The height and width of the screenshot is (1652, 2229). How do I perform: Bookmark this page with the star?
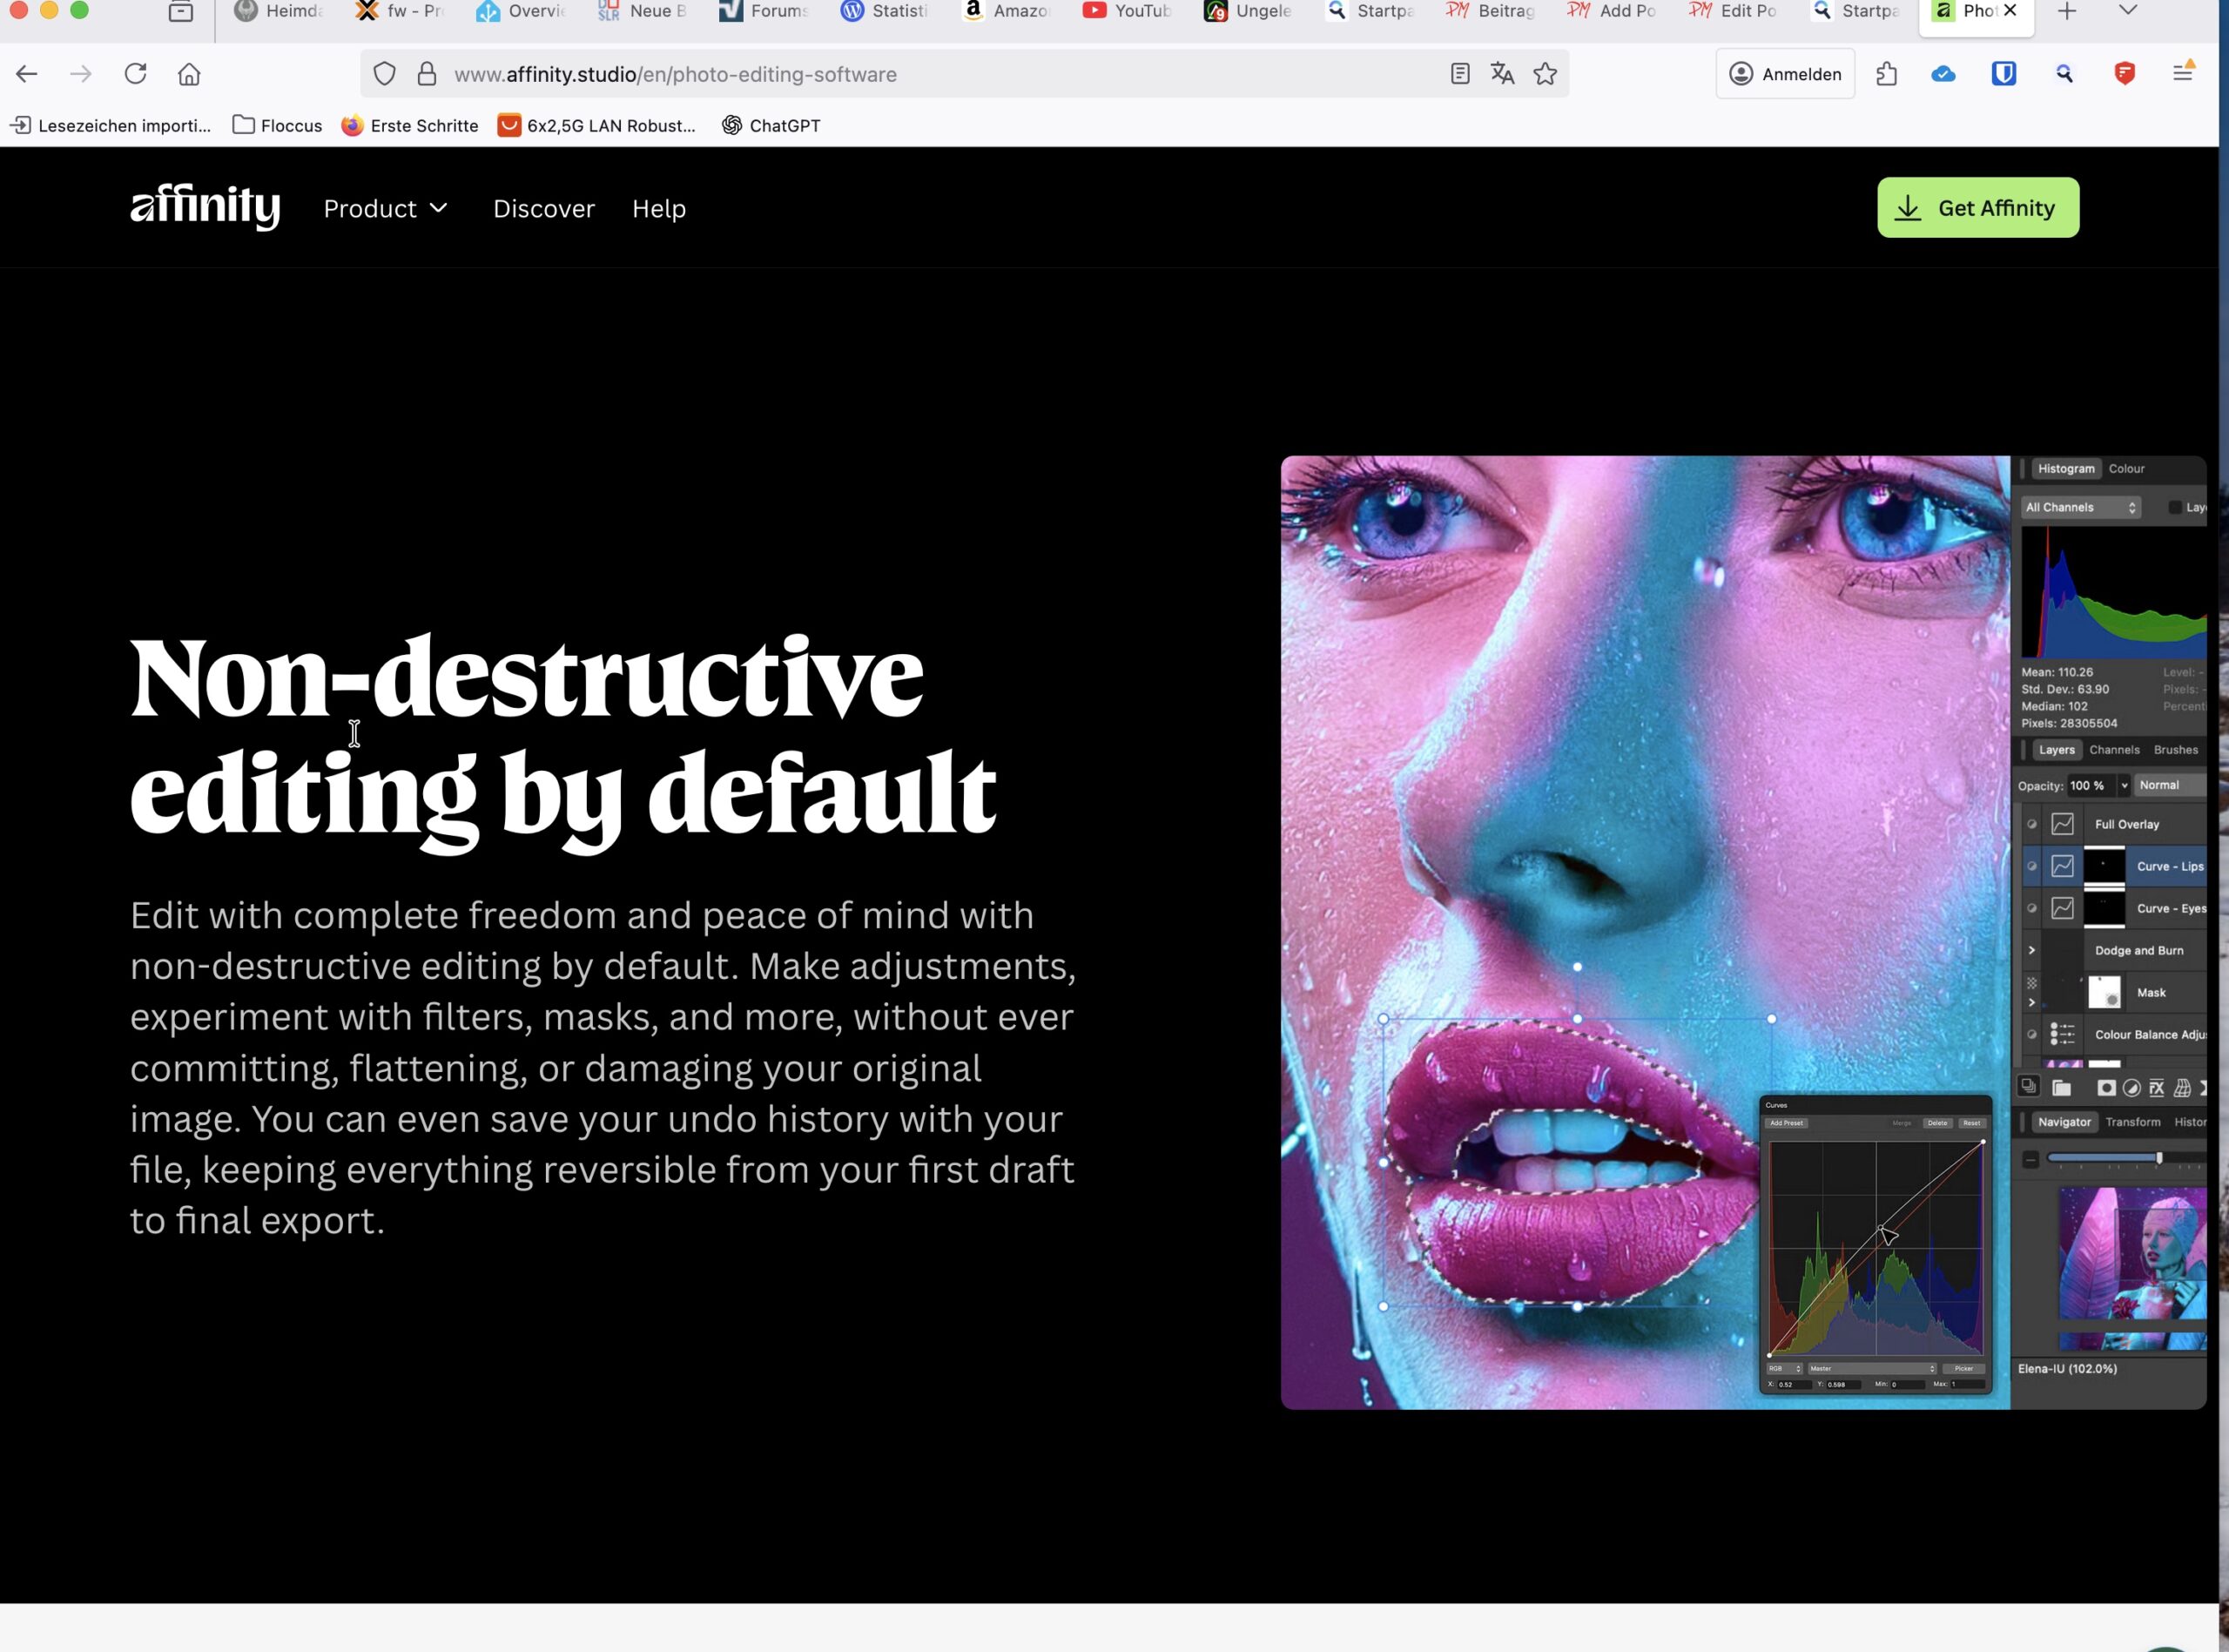pos(1545,74)
